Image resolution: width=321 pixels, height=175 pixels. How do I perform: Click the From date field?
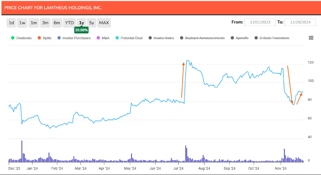(x=260, y=22)
